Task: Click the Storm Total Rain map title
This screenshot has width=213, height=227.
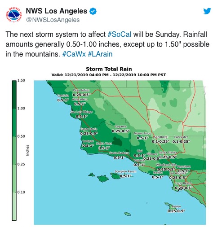Action: 109,69
